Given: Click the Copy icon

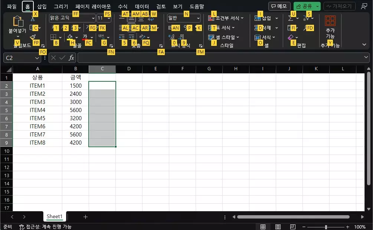Looking at the screenshot, I should click(x=32, y=28).
